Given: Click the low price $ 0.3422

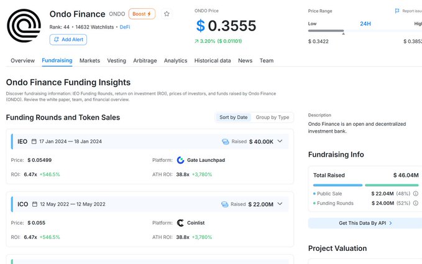Looking at the screenshot, I should pyautogui.click(x=318, y=41).
